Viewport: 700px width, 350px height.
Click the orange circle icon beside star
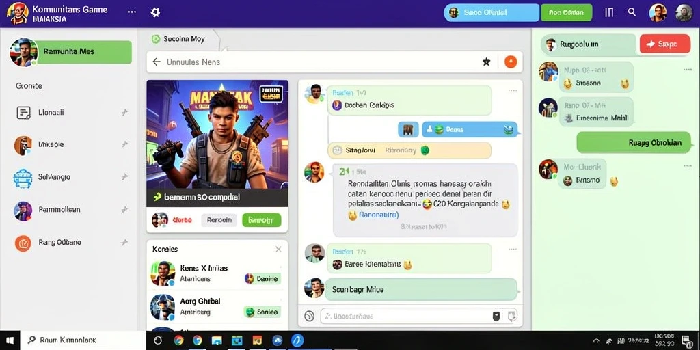tap(510, 62)
